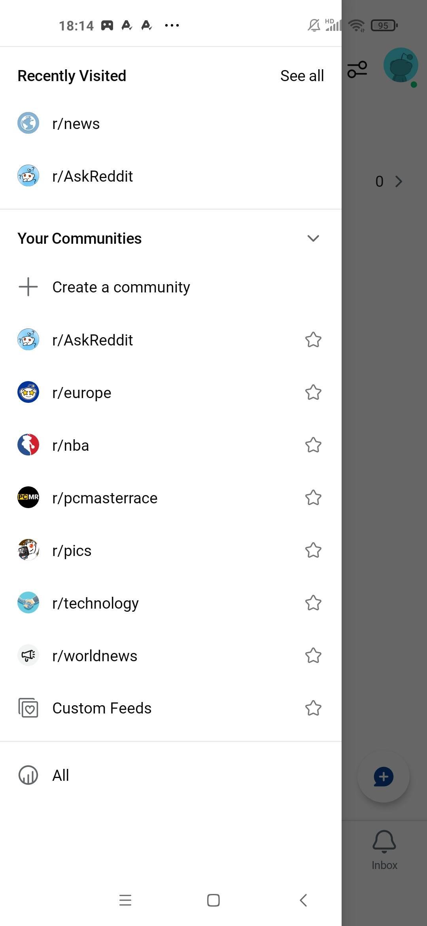Open the r/nba logo icon
The height and width of the screenshot is (926, 427).
point(28,445)
